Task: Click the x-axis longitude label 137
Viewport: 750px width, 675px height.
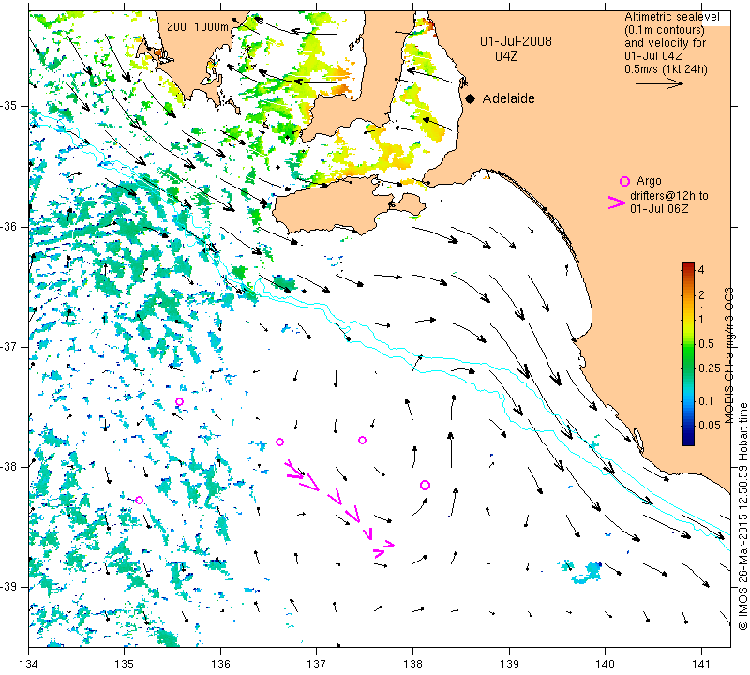Action: pyautogui.click(x=316, y=664)
